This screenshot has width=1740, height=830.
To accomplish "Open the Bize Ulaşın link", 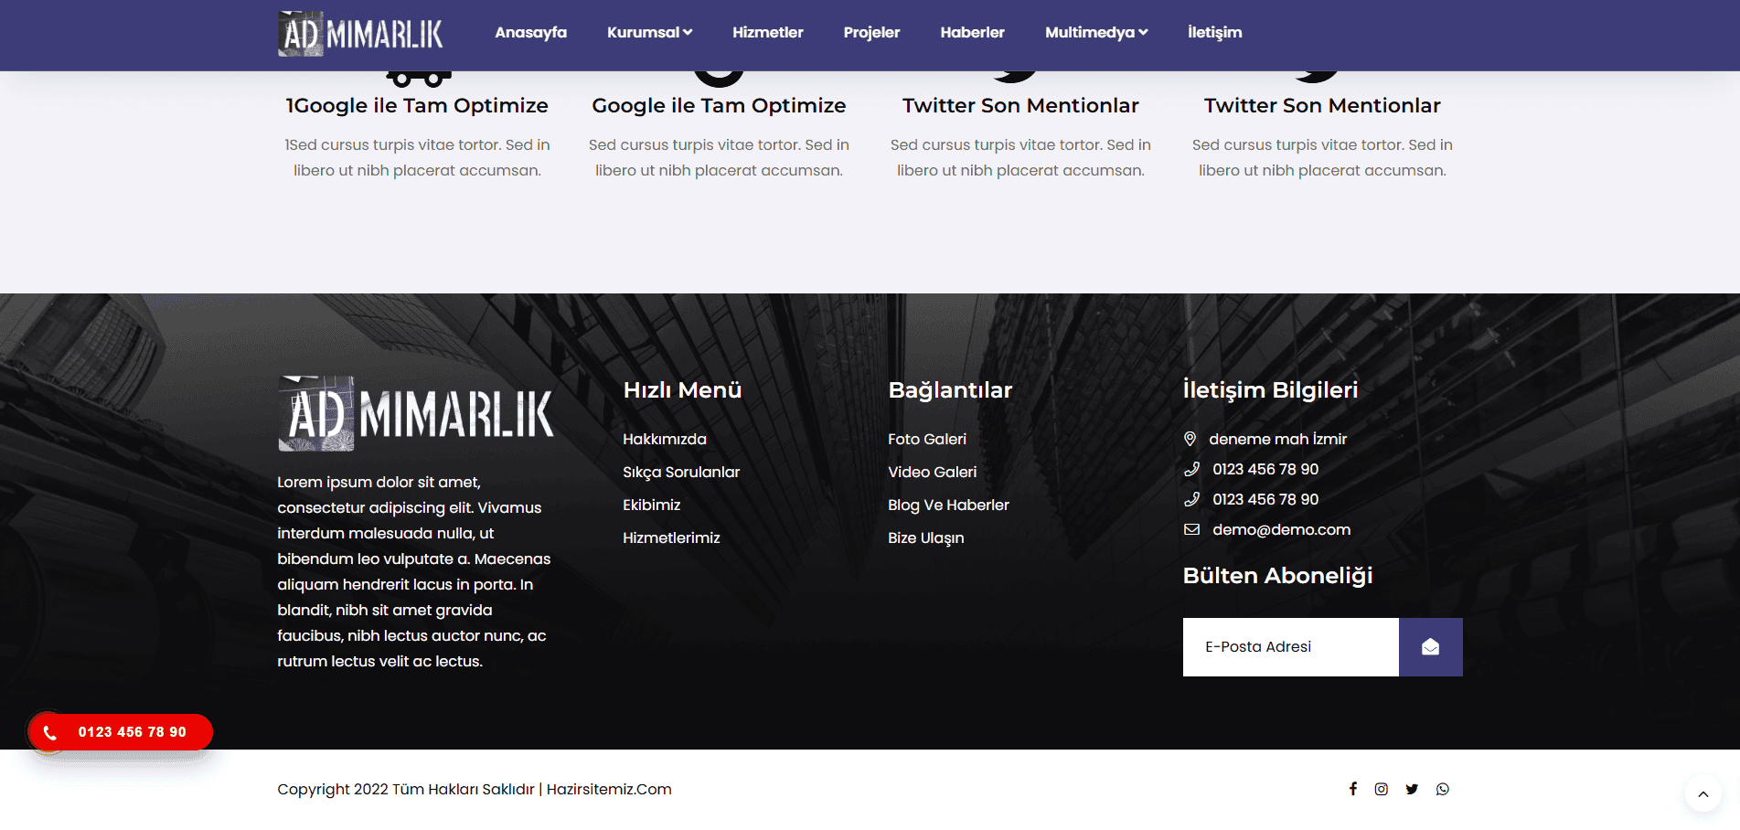I will click(925, 537).
